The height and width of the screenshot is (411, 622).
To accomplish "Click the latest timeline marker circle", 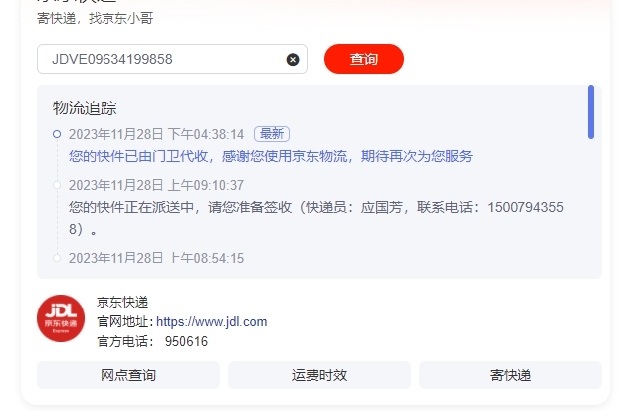I will click(57, 134).
